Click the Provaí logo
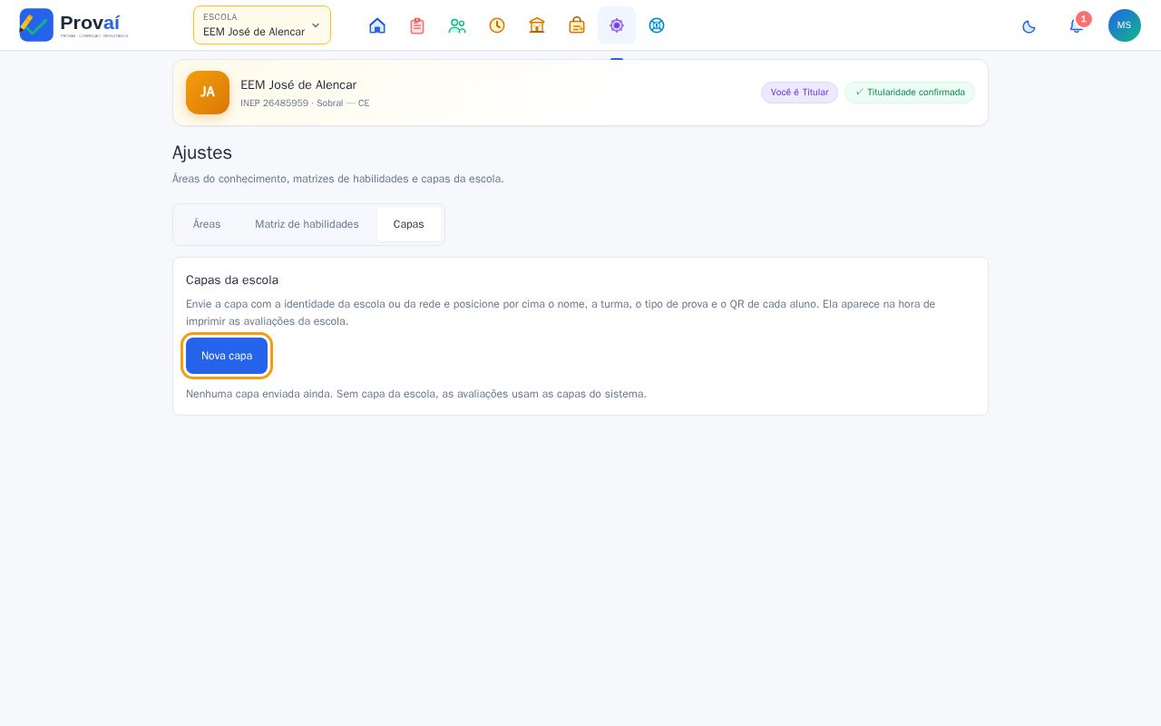This screenshot has height=726, width=1161. (x=73, y=25)
